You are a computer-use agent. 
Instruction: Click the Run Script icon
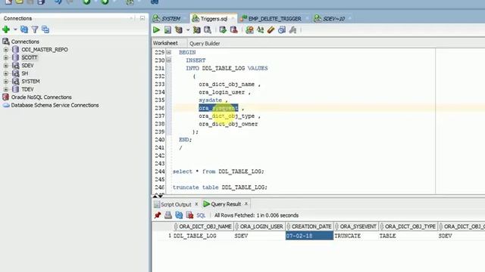pyautogui.click(x=167, y=30)
